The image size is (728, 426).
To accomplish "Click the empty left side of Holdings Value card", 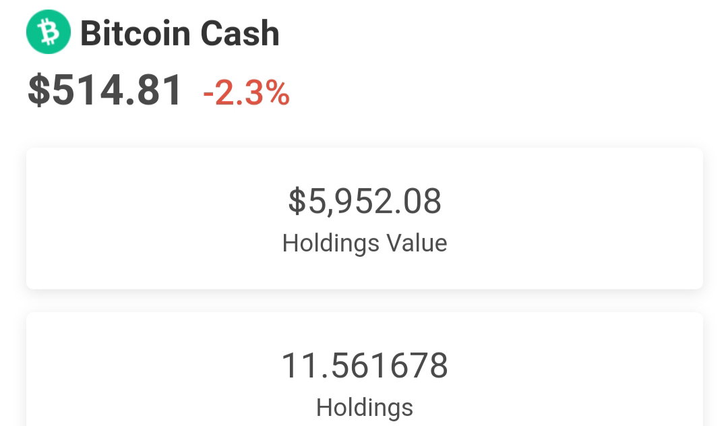I will coord(153,218).
